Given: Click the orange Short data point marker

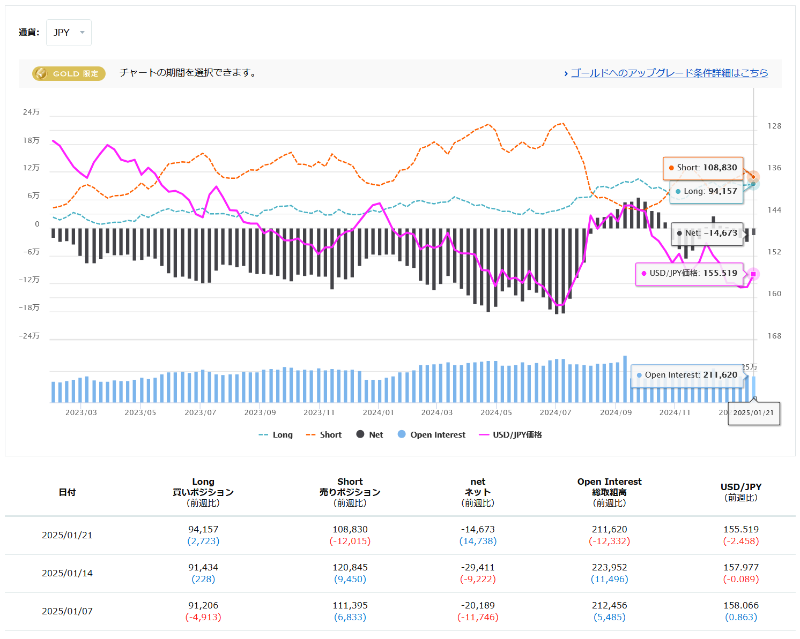Looking at the screenshot, I should (753, 176).
